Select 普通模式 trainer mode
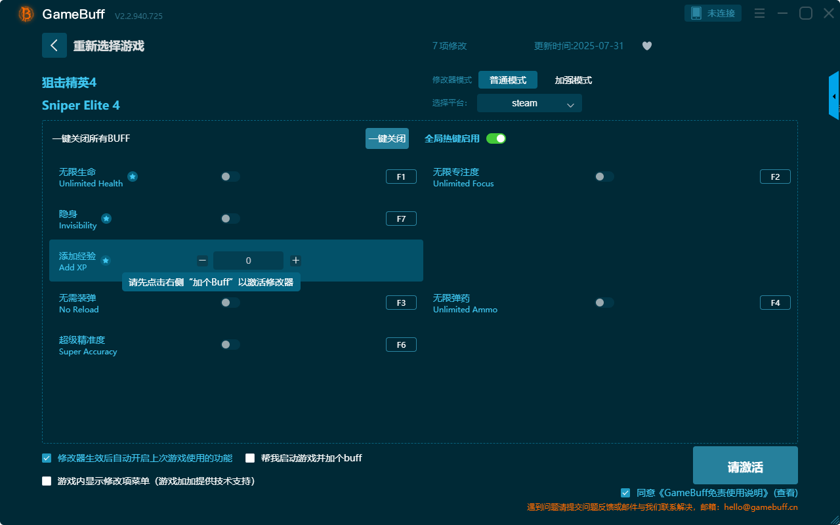This screenshot has height=525, width=840. [x=508, y=80]
